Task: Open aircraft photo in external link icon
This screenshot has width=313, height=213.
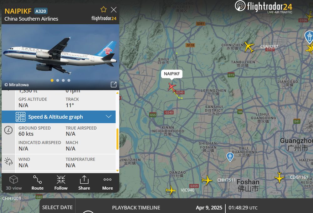Action: point(114,85)
